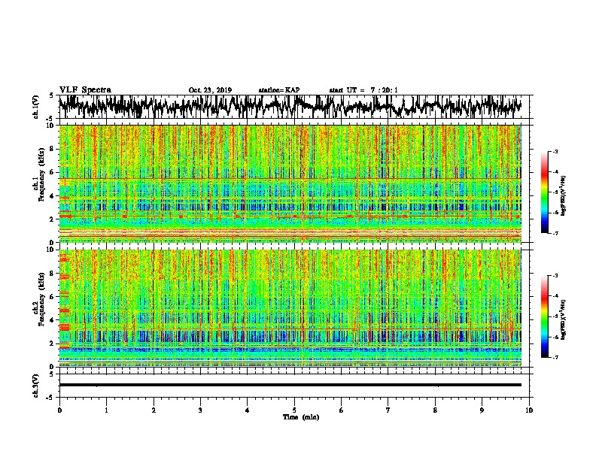The width and height of the screenshot is (596, 460).
Task: Click time axis tick label '0'
Action: tap(59, 410)
